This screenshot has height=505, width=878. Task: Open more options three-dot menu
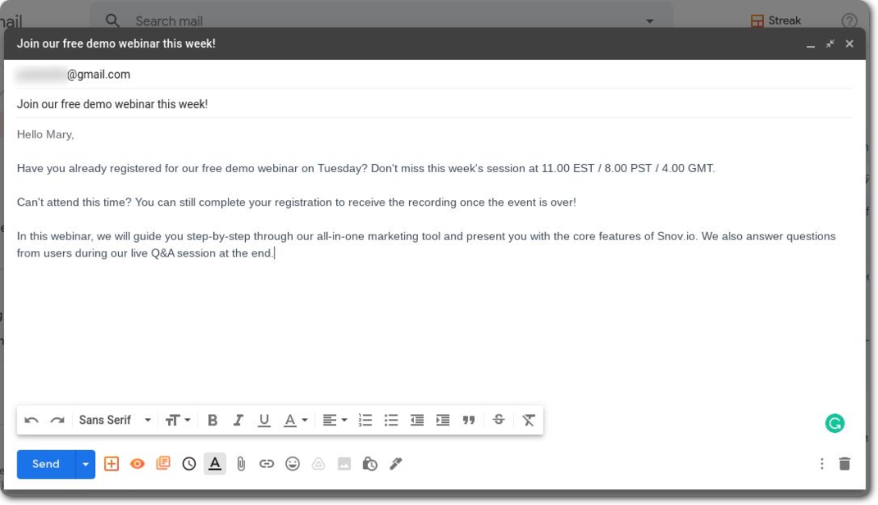(x=821, y=464)
